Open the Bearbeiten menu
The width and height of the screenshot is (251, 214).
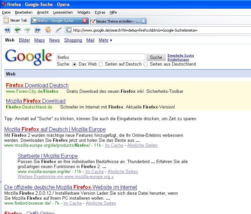click(24, 12)
